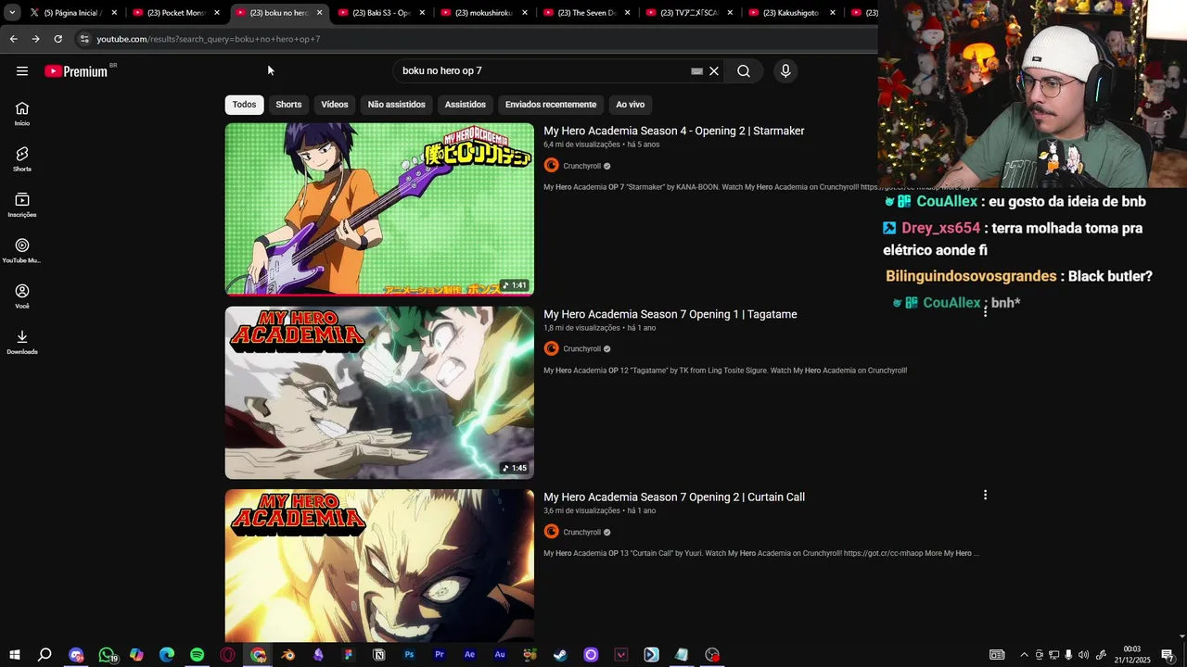Click the magnifier search button
1187x667 pixels.
point(744,71)
